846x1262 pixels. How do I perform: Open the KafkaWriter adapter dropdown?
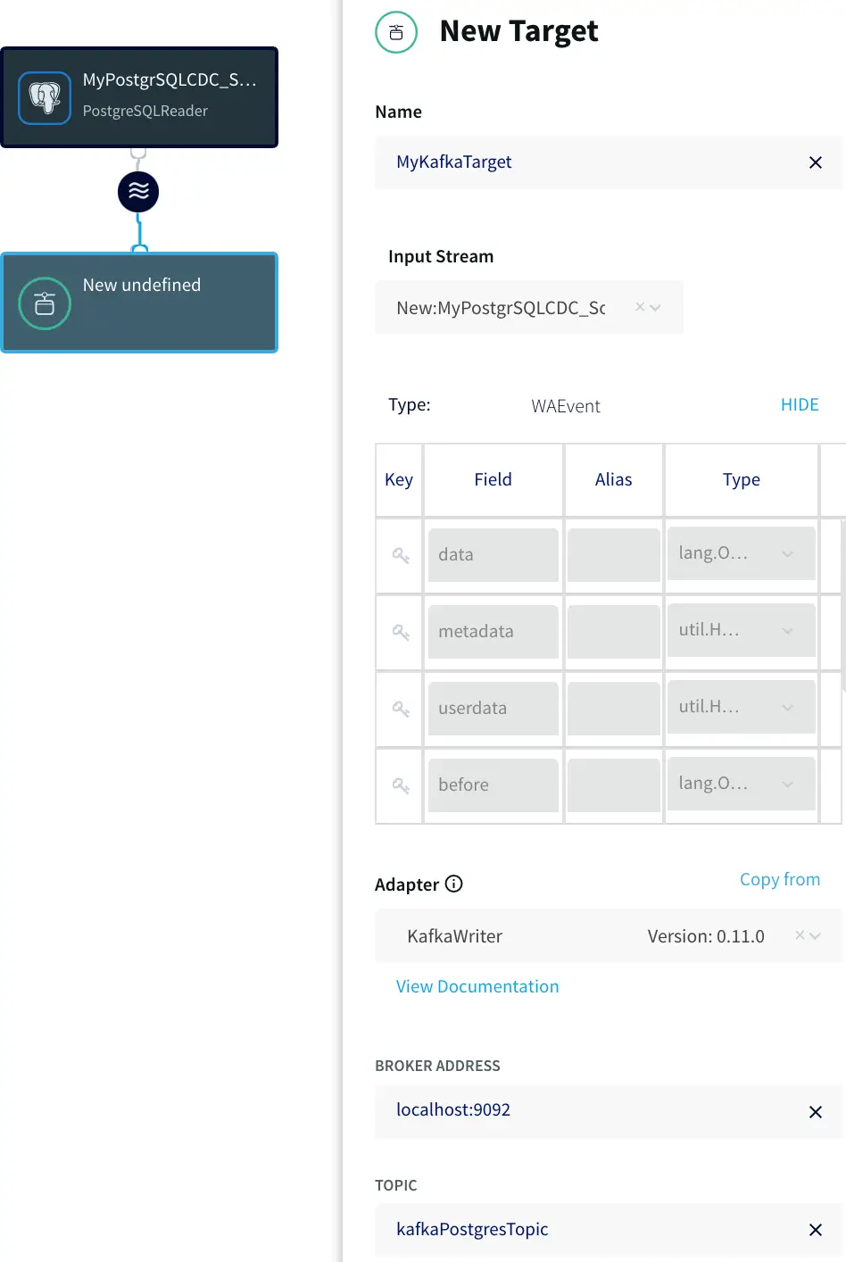click(814, 935)
